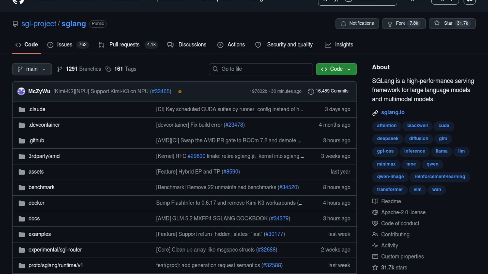View the 161 Tags link
The image size is (488, 274).
point(121,69)
